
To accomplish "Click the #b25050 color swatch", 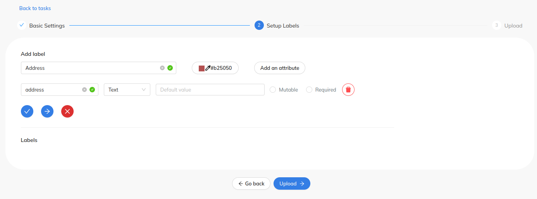I will click(x=201, y=68).
